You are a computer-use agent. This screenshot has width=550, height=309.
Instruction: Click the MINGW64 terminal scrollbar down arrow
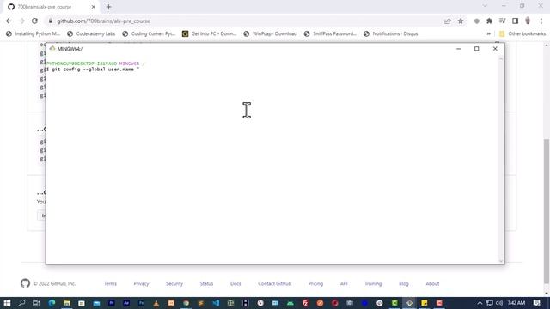point(501,261)
